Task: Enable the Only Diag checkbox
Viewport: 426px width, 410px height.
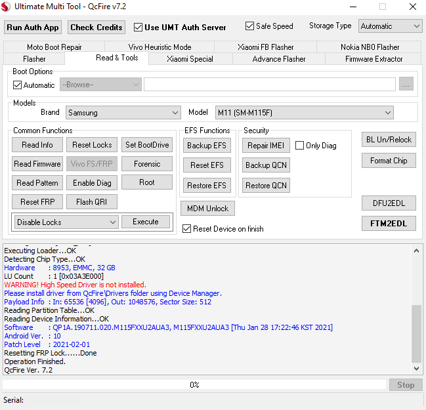Action: pyautogui.click(x=299, y=145)
